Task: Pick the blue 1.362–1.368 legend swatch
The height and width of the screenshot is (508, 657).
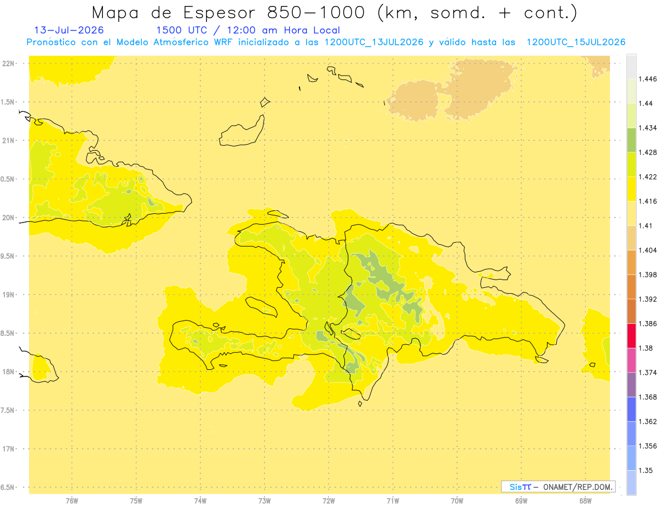Action: click(631, 409)
